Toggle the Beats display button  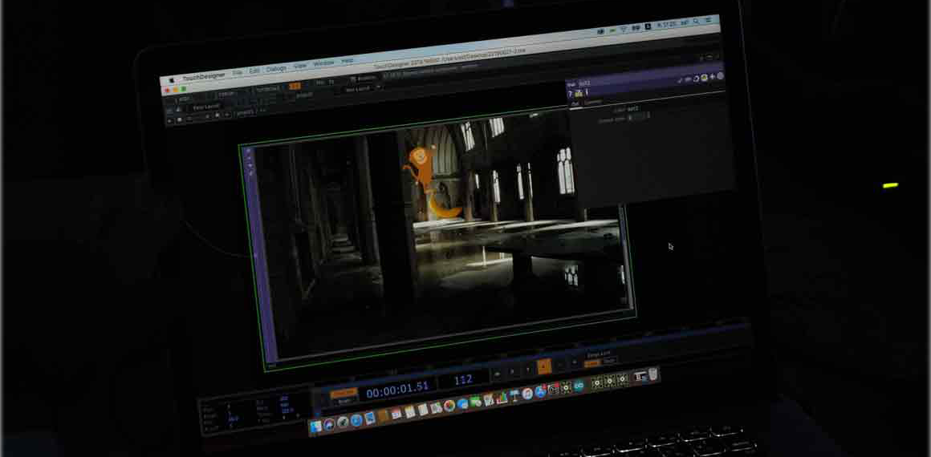click(x=344, y=402)
